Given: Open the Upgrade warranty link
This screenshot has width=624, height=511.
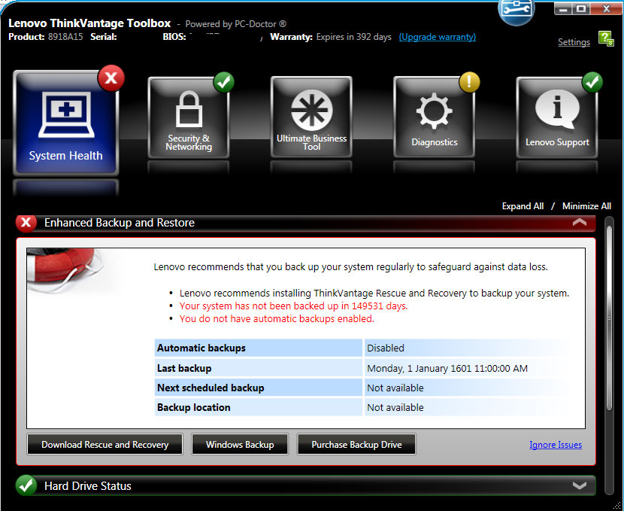Looking at the screenshot, I should pyautogui.click(x=438, y=37).
